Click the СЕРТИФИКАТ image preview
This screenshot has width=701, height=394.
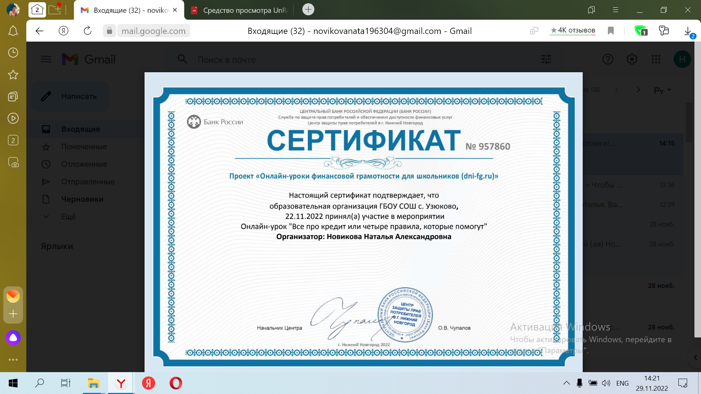(x=363, y=222)
